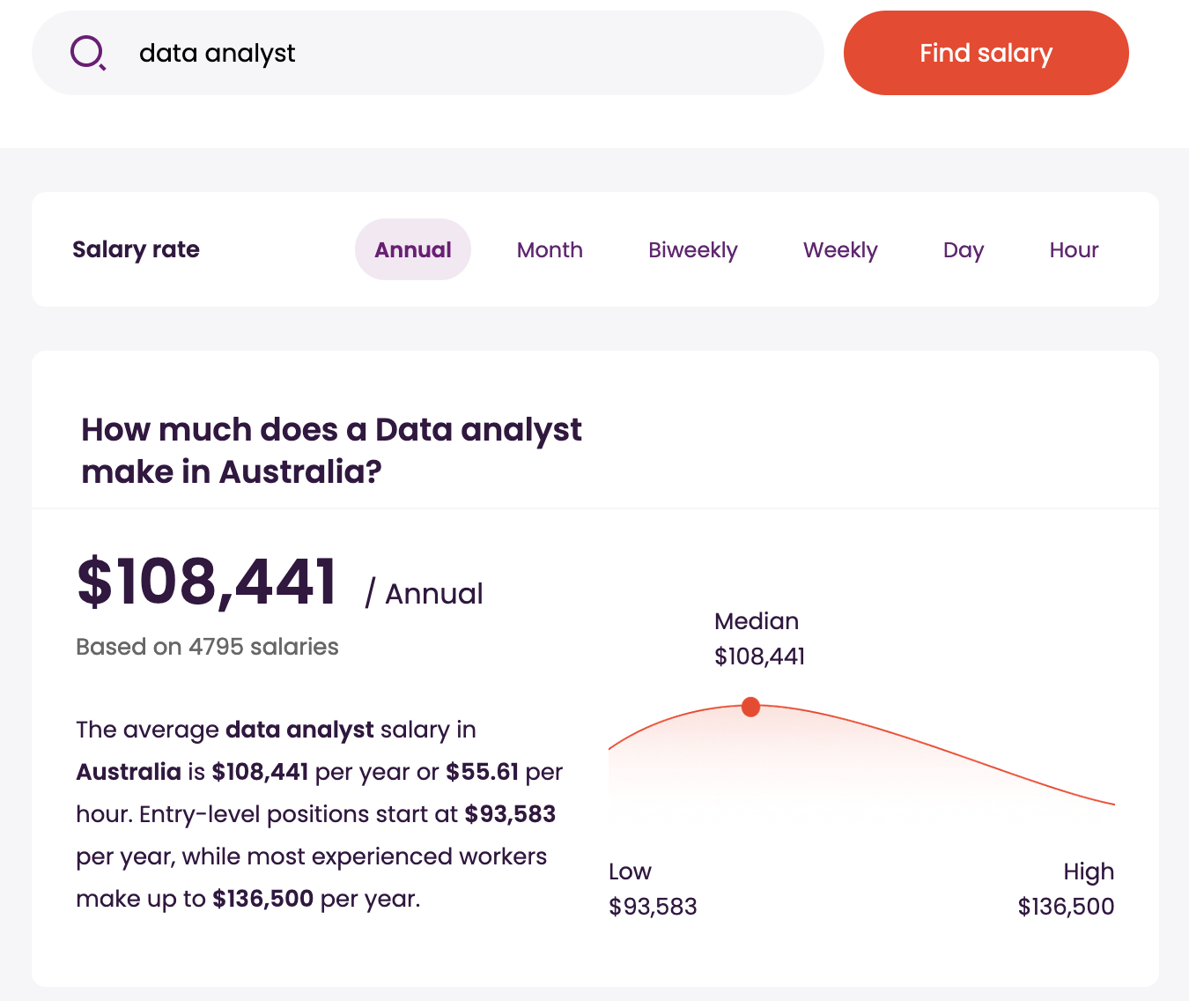The image size is (1189, 1001).
Task: Click the High $136,500 chart label
Action: coord(1066,888)
